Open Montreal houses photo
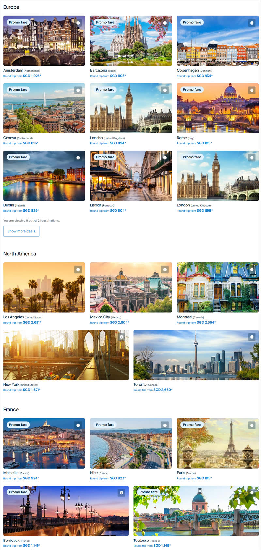This screenshot has height=550, width=261. [218, 287]
